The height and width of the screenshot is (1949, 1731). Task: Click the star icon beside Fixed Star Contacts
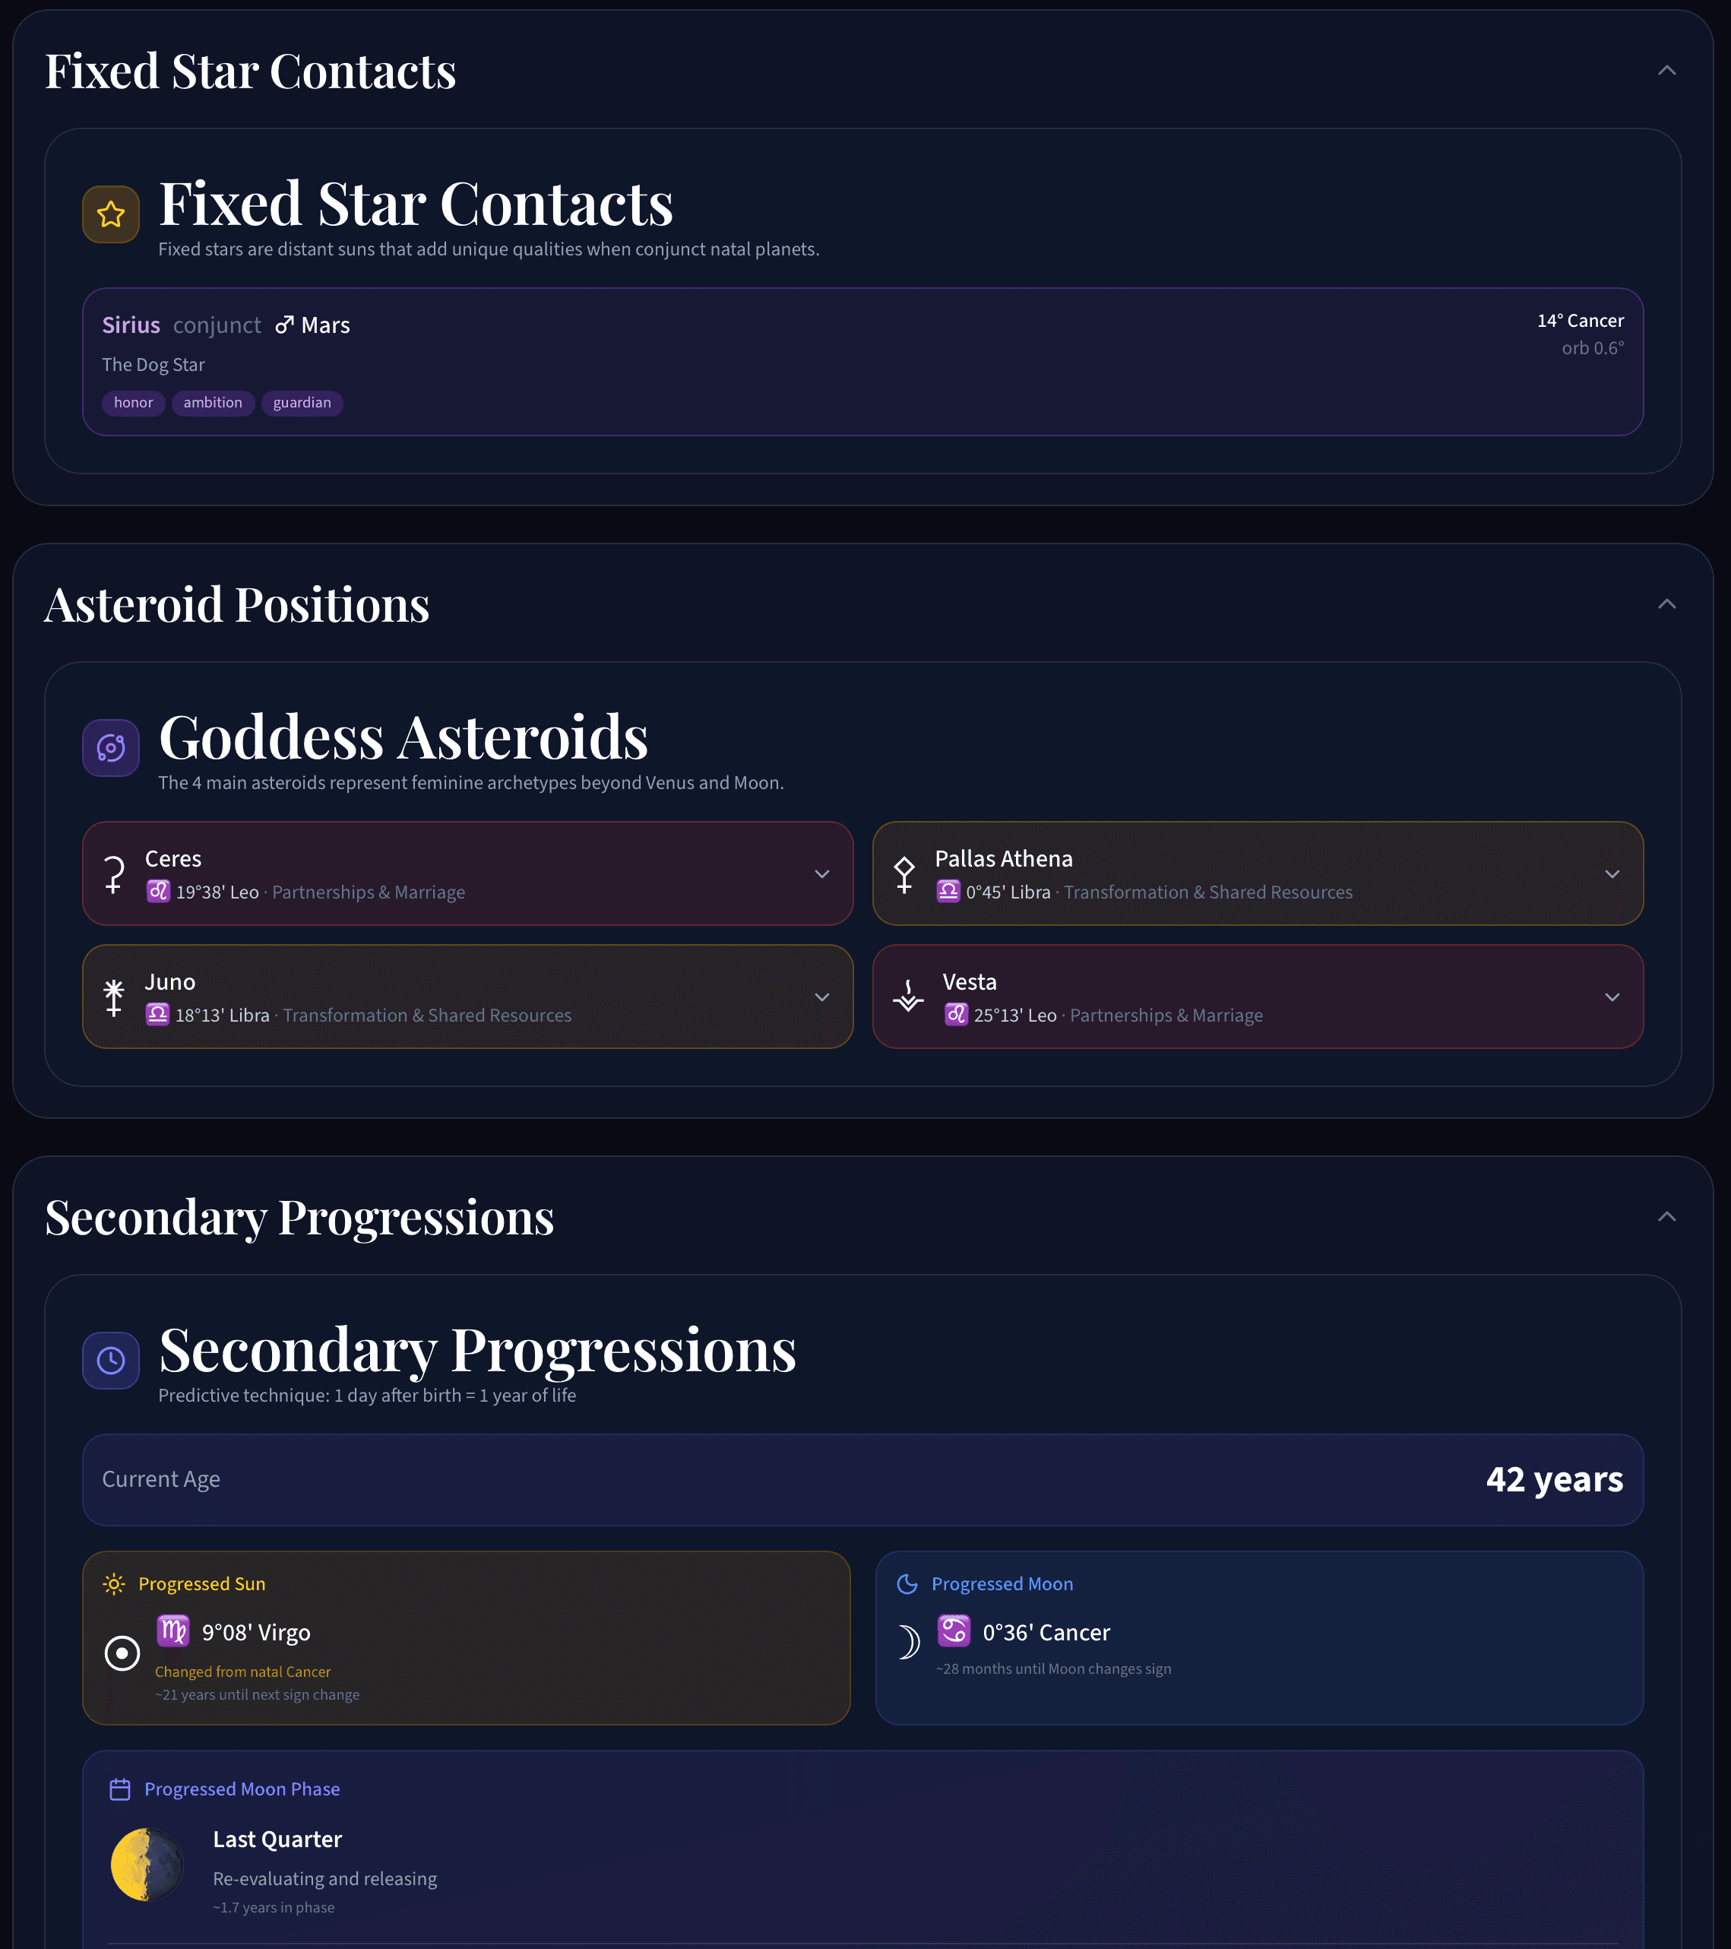point(111,214)
